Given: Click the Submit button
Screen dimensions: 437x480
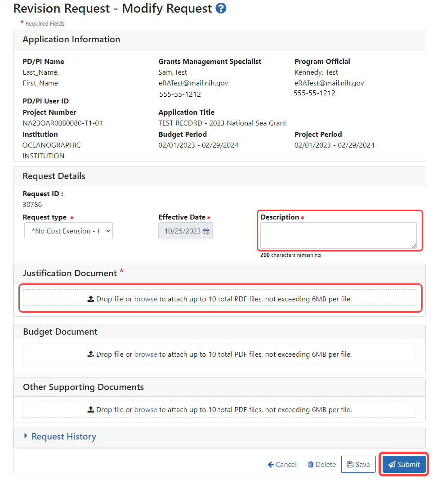Looking at the screenshot, I should pos(404,464).
